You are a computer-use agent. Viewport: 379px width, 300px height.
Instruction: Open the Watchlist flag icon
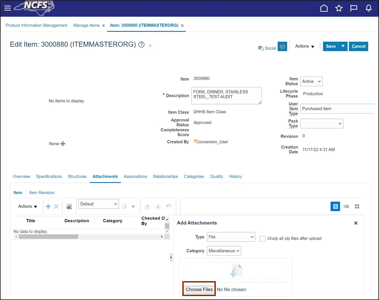click(353, 8)
